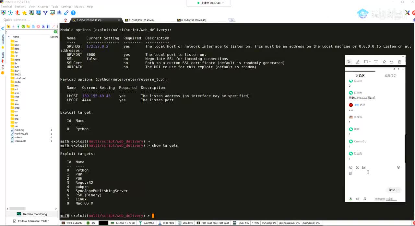The image size is (415, 226).
Task: Open emoji picker in chat
Action: click(350, 167)
